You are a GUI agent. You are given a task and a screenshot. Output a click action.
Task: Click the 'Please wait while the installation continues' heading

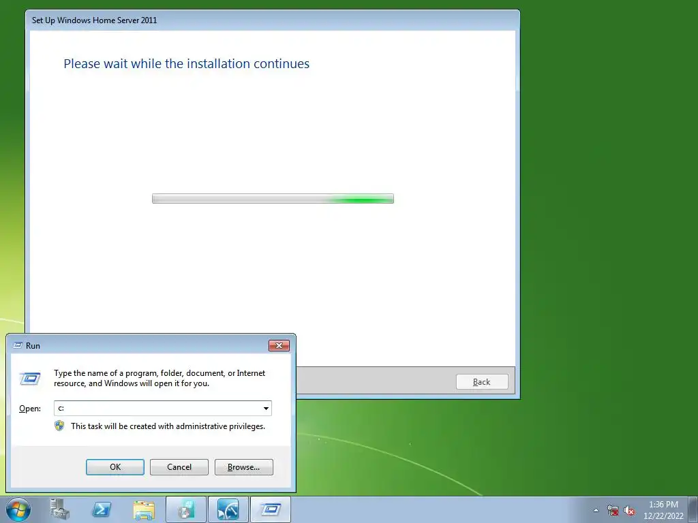pos(187,63)
